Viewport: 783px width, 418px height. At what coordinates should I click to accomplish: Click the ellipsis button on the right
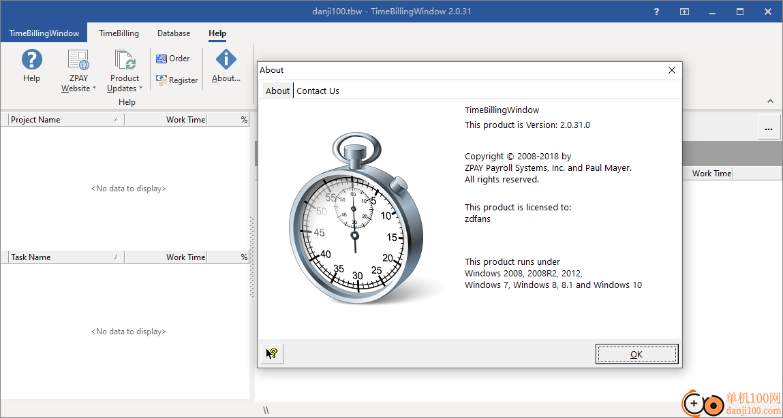pyautogui.click(x=769, y=127)
